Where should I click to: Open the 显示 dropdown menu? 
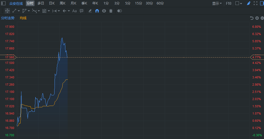pos(217,3)
